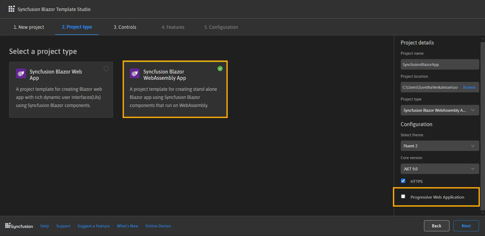Viewport: 485px width, 236px height.
Task: Click the green checkmark on WebAssembly card
Action: point(220,69)
